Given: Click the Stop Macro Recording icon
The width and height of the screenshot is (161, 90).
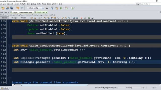Looking at the screenshot, I should coord(85,18).
